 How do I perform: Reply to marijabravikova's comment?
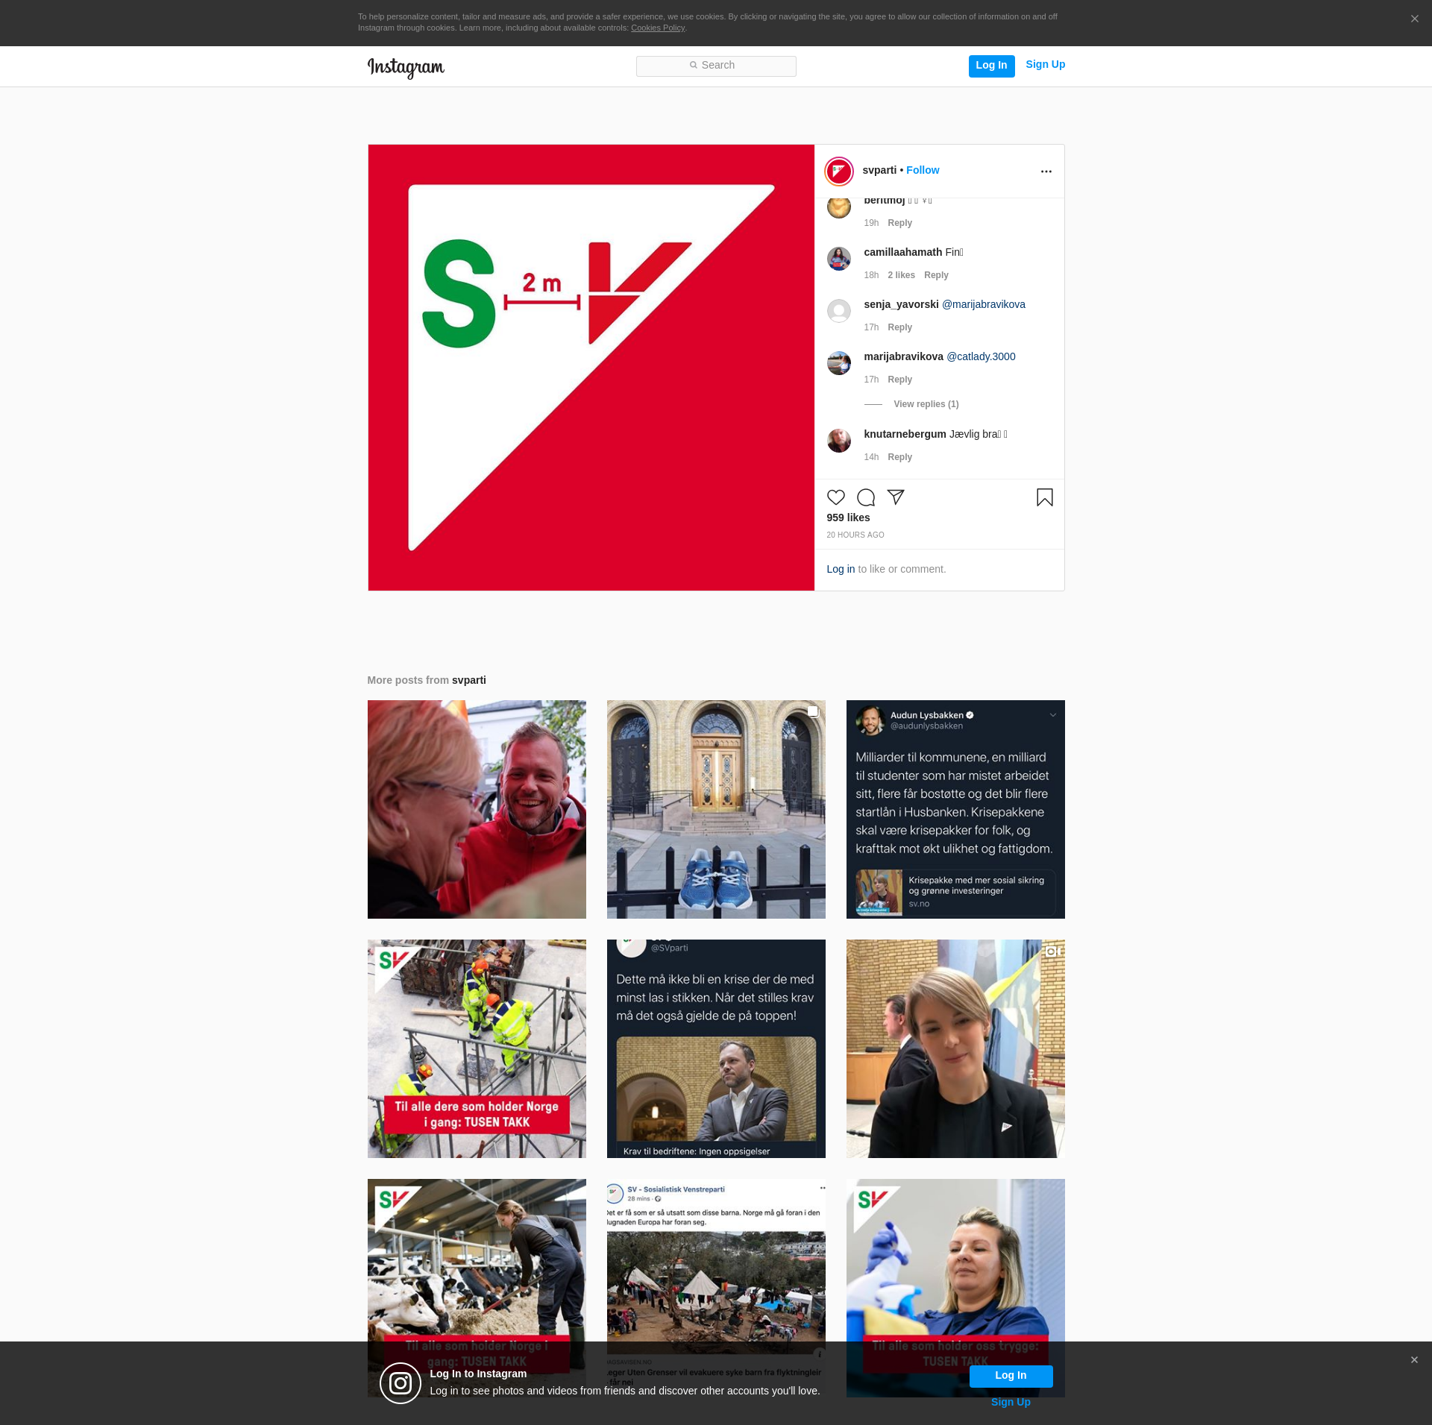coord(899,380)
